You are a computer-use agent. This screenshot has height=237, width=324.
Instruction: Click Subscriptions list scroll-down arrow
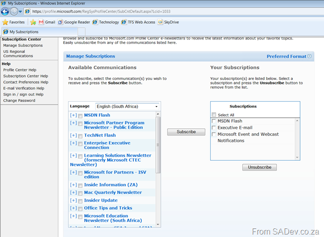click(x=297, y=157)
